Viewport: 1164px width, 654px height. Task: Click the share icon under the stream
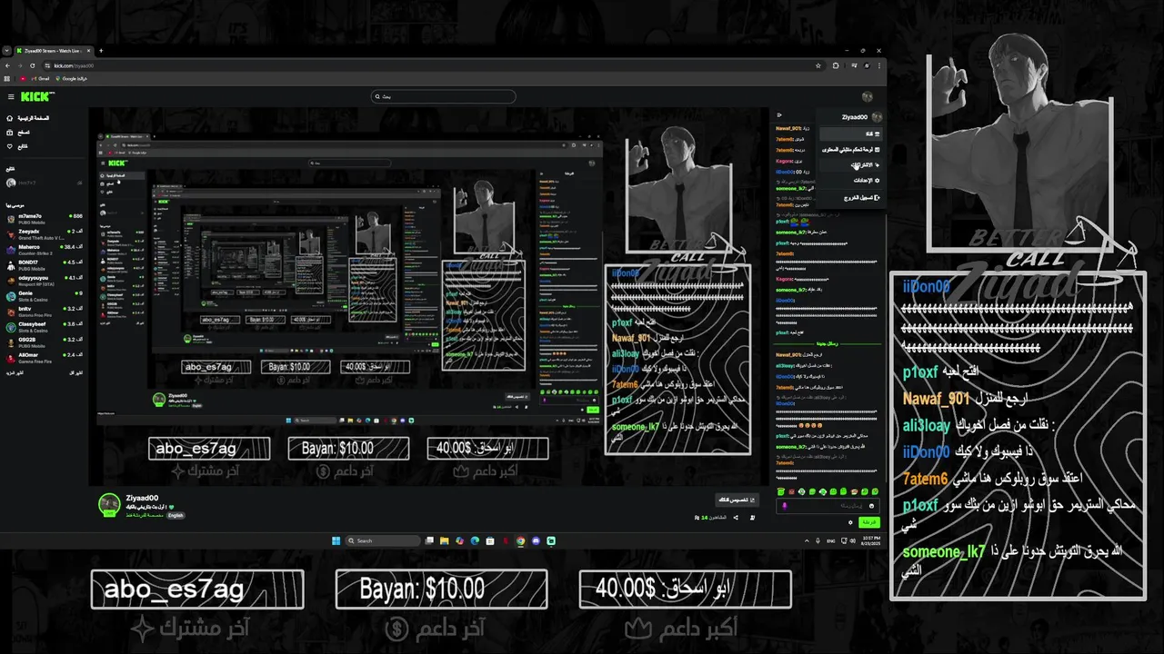(x=736, y=518)
